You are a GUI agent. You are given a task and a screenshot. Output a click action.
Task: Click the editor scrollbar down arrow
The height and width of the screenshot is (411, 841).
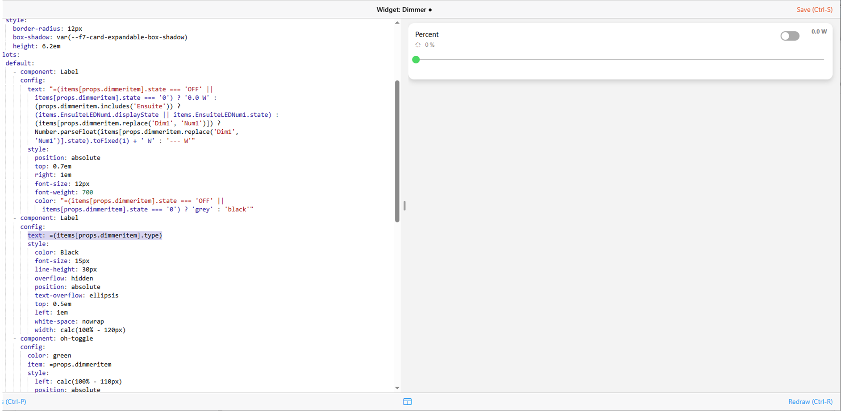point(397,388)
